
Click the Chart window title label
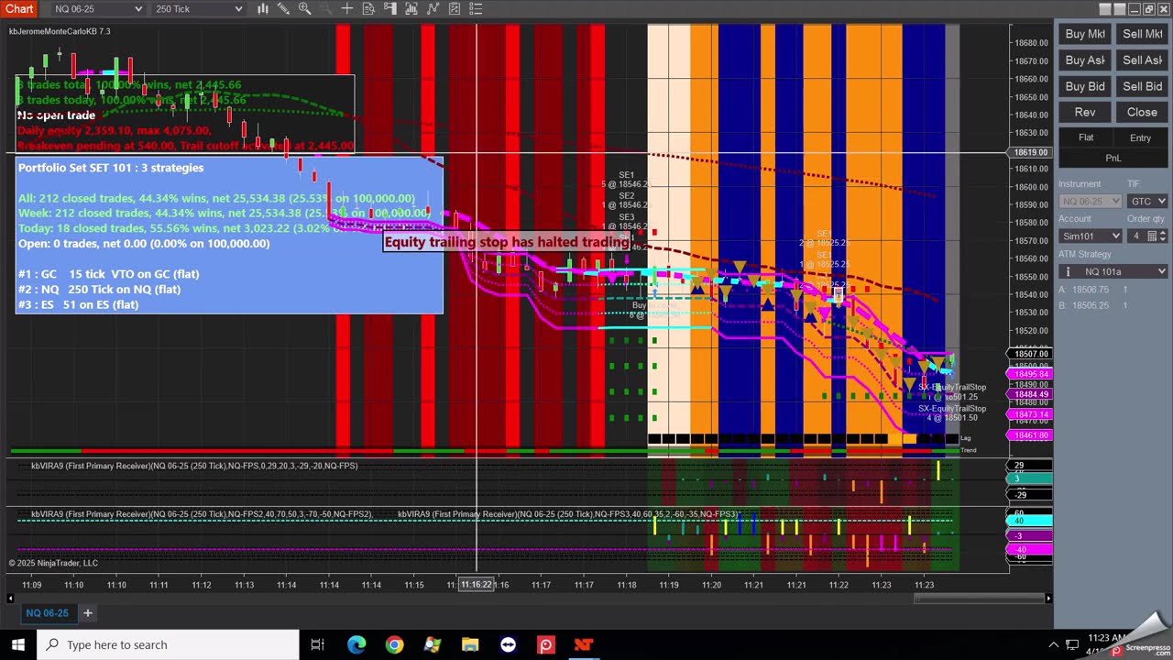tap(18, 9)
